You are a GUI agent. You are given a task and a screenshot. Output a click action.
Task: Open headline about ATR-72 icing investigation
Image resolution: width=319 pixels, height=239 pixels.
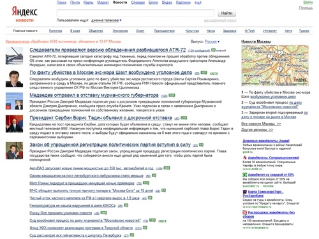pos(108,50)
